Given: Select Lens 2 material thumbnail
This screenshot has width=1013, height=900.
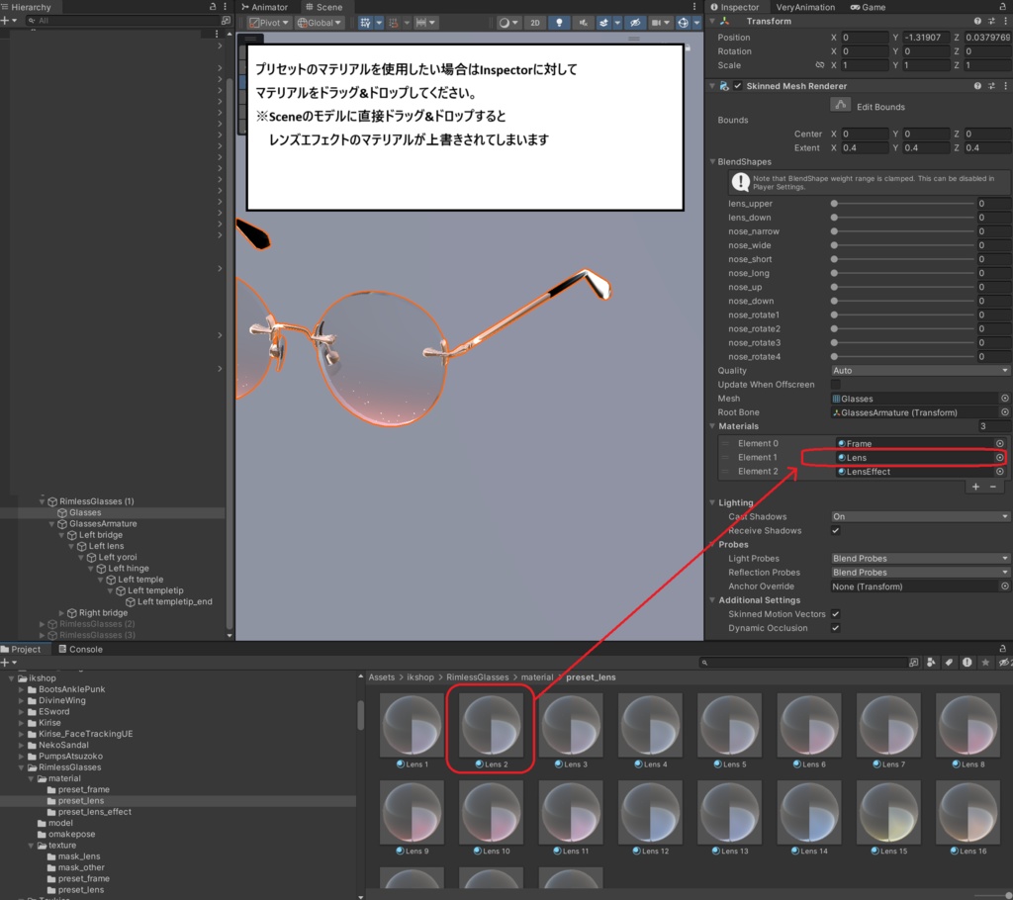Looking at the screenshot, I should 491,724.
